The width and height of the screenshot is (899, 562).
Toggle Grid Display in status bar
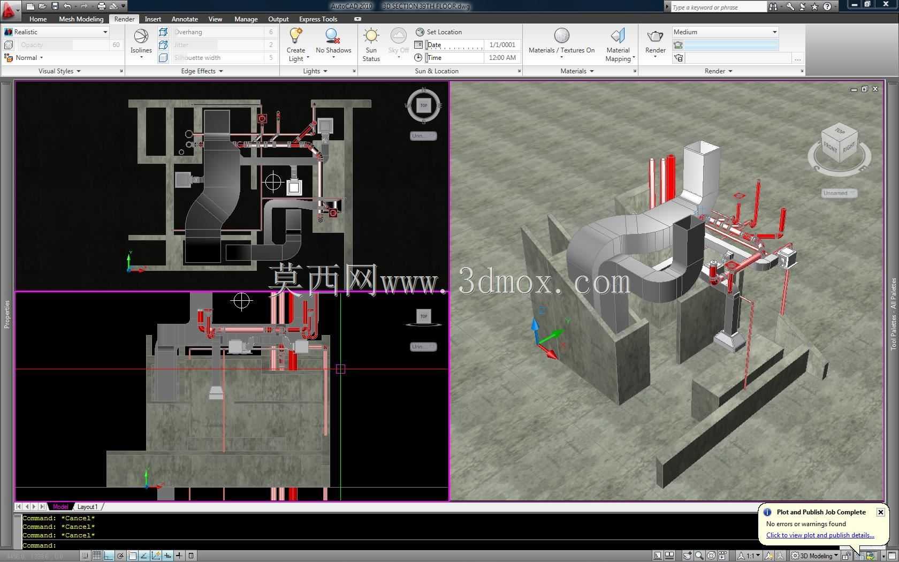pyautogui.click(x=97, y=556)
